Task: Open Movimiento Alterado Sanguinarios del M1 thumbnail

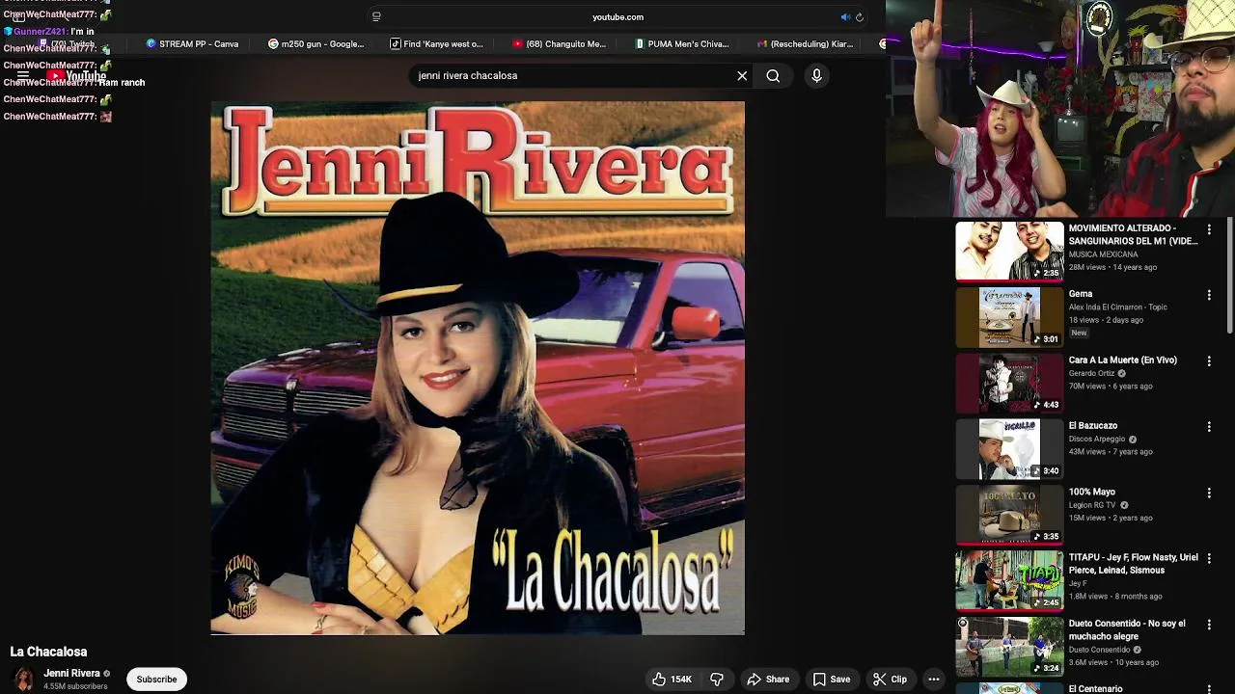Action: point(1009,251)
